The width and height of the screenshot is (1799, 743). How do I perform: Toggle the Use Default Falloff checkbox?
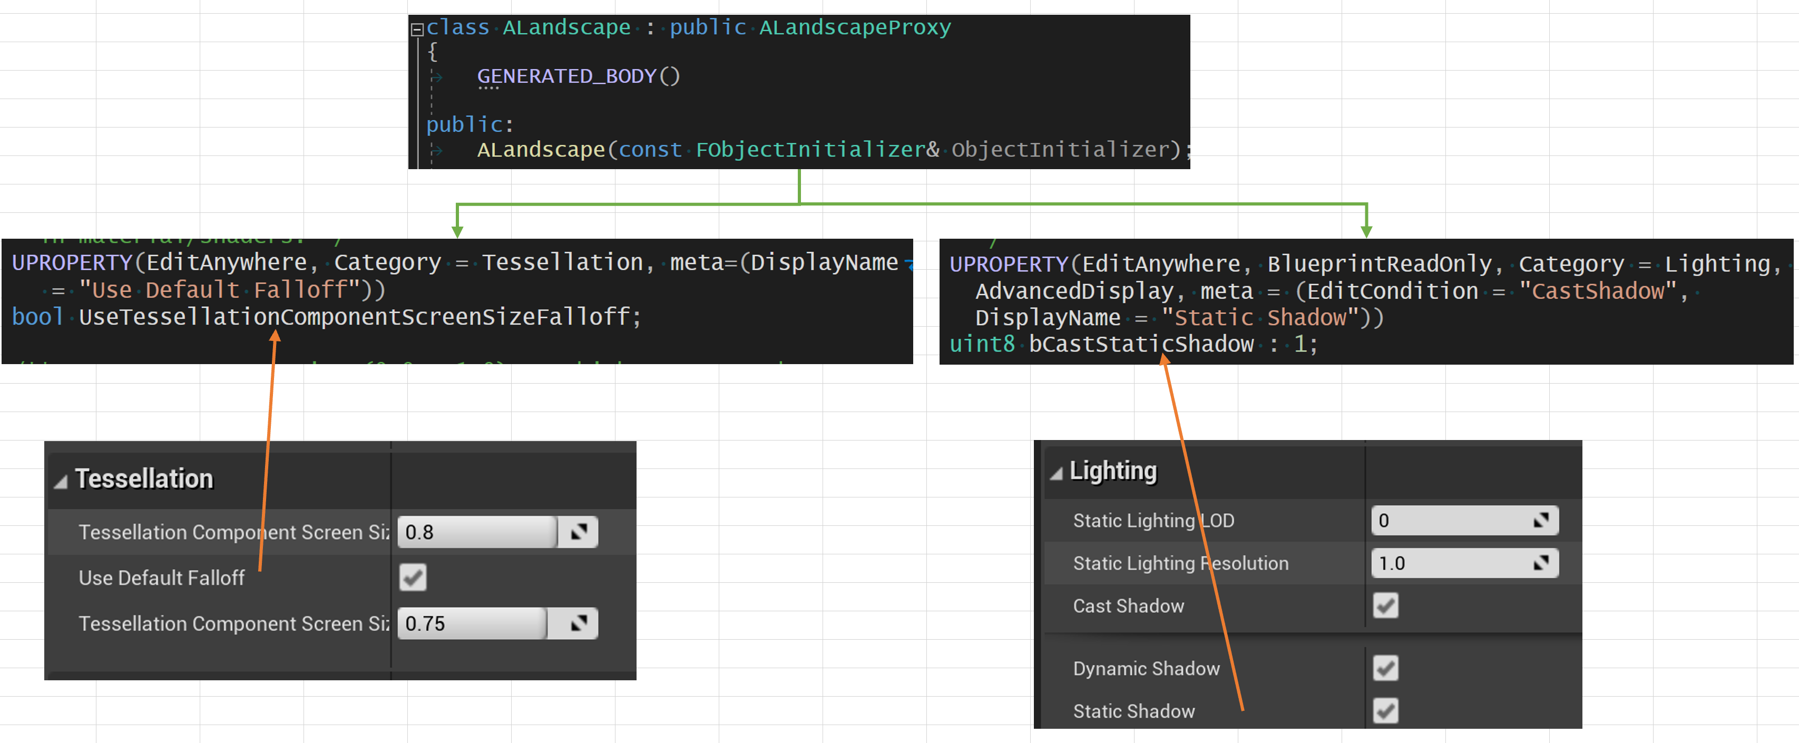(x=413, y=578)
